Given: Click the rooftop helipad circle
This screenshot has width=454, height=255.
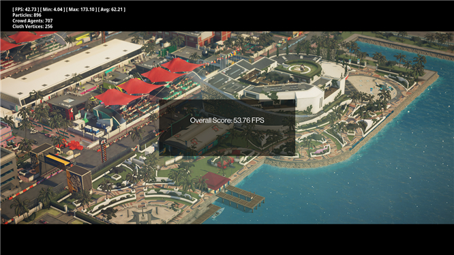Looking at the screenshot, I should pos(300,69).
